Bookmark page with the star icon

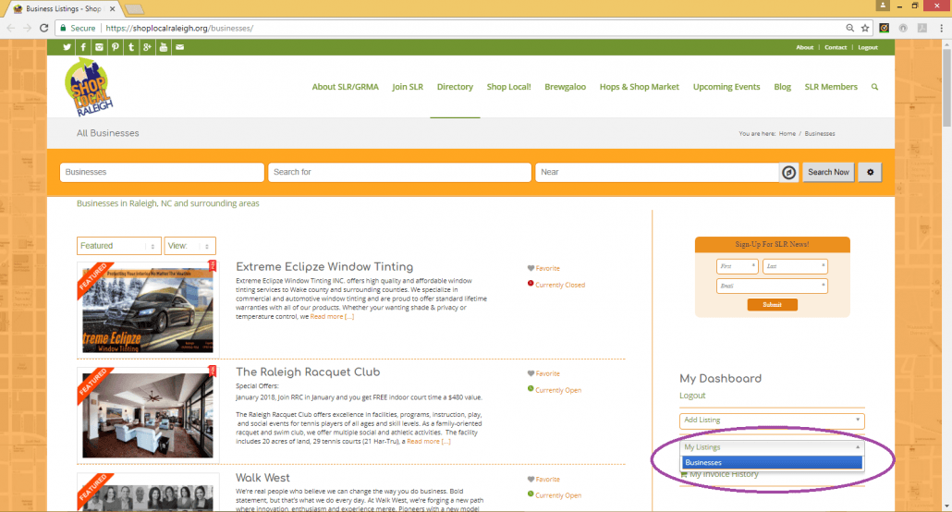(x=865, y=29)
